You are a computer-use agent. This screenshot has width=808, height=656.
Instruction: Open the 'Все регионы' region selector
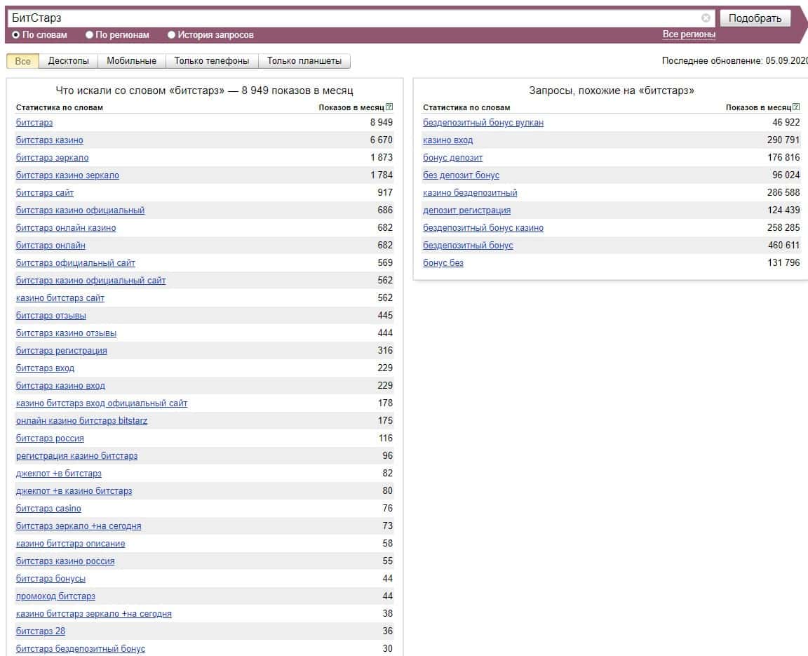[x=689, y=34]
